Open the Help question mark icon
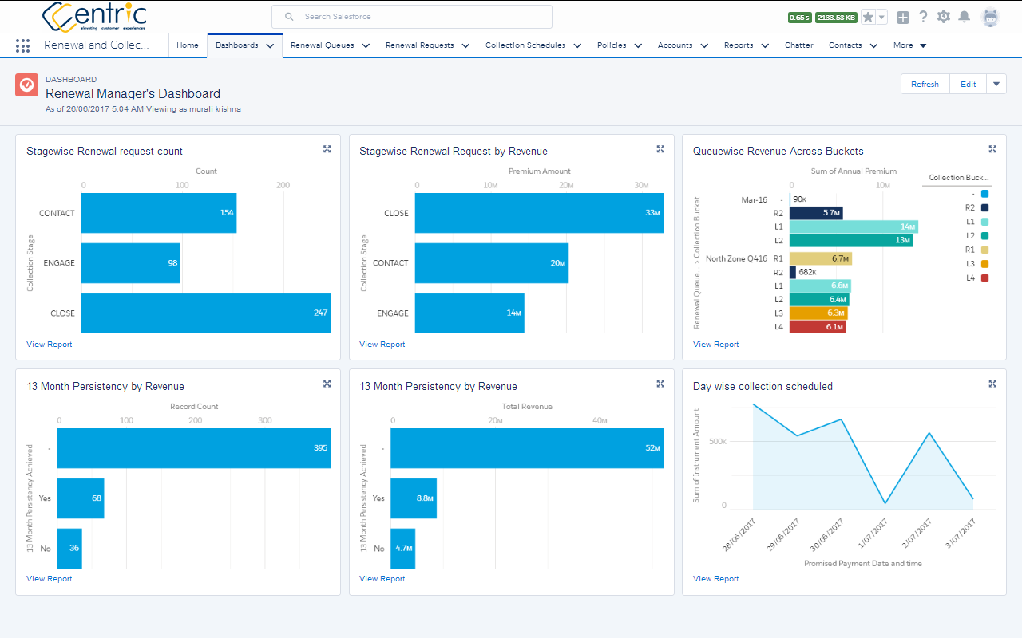Image resolution: width=1022 pixels, height=638 pixels. coord(923,17)
